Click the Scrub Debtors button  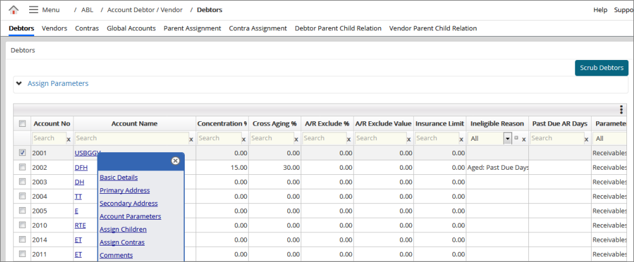tap(601, 68)
